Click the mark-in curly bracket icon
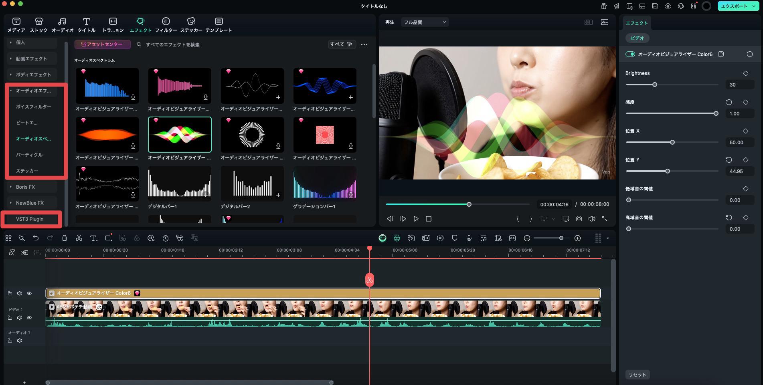The height and width of the screenshot is (385, 763). click(518, 219)
